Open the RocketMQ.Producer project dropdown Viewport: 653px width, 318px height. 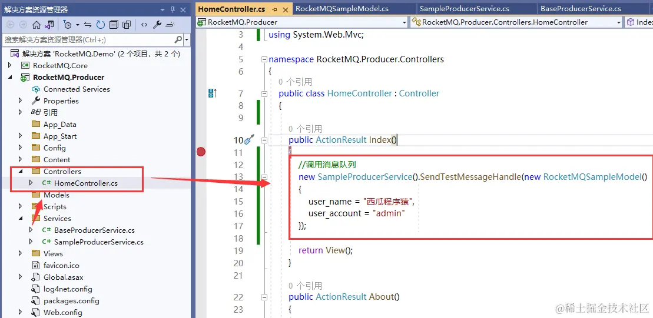point(405,22)
